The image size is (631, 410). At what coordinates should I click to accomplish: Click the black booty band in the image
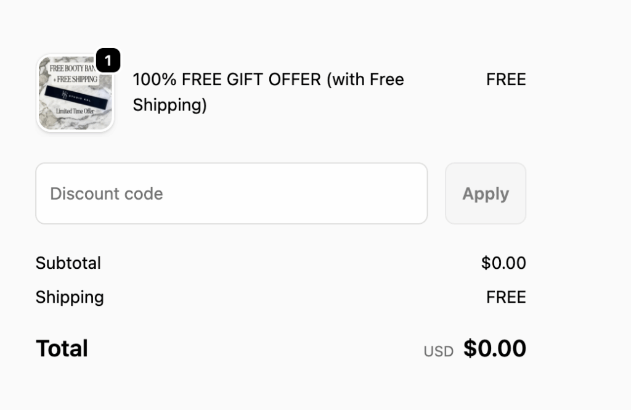75,95
